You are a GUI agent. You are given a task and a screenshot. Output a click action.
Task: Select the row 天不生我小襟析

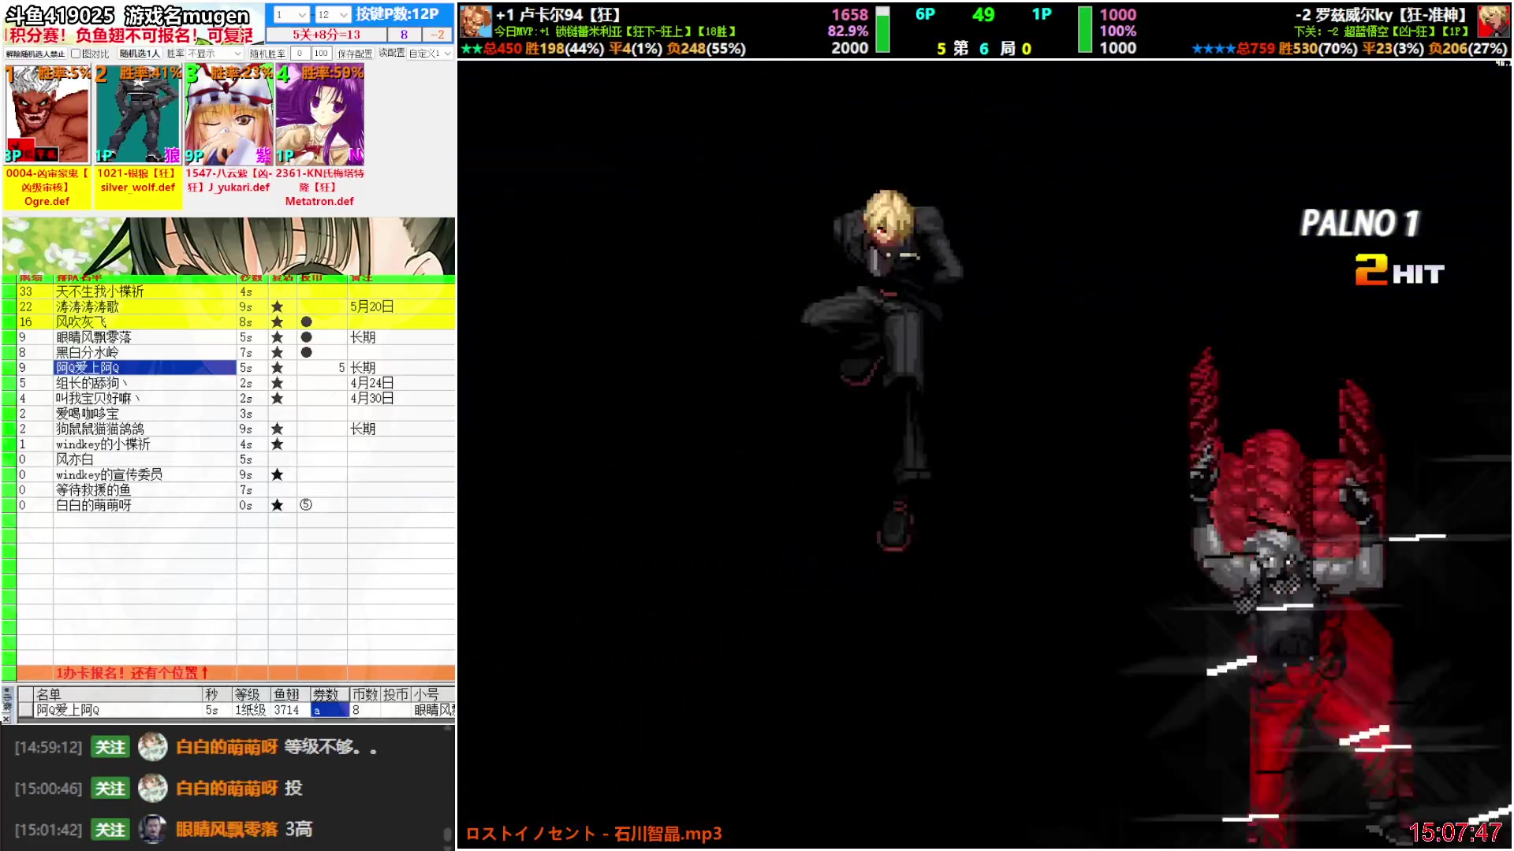point(236,292)
